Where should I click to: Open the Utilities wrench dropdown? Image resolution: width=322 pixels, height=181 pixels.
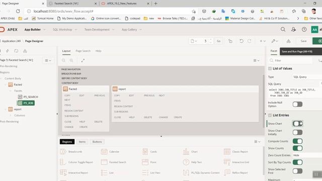point(275,41)
